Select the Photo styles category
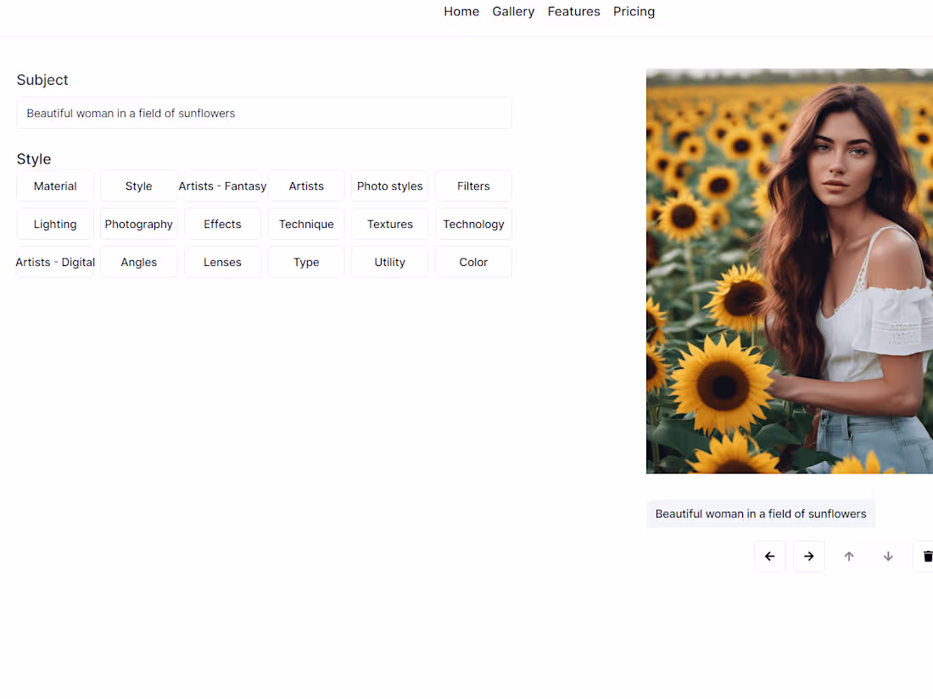The width and height of the screenshot is (933, 699). pos(389,186)
